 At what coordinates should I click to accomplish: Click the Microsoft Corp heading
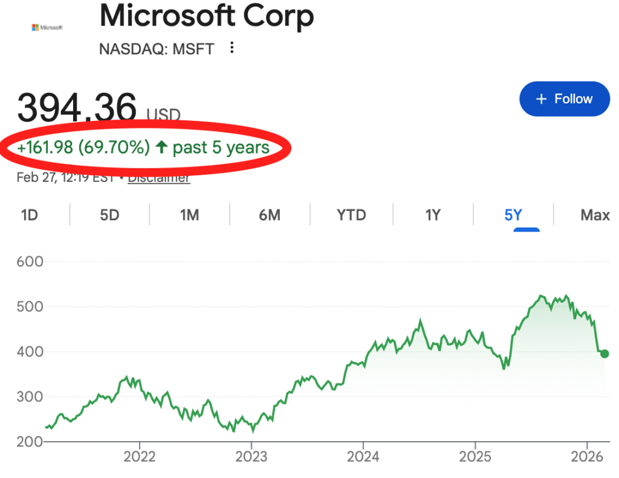[207, 16]
